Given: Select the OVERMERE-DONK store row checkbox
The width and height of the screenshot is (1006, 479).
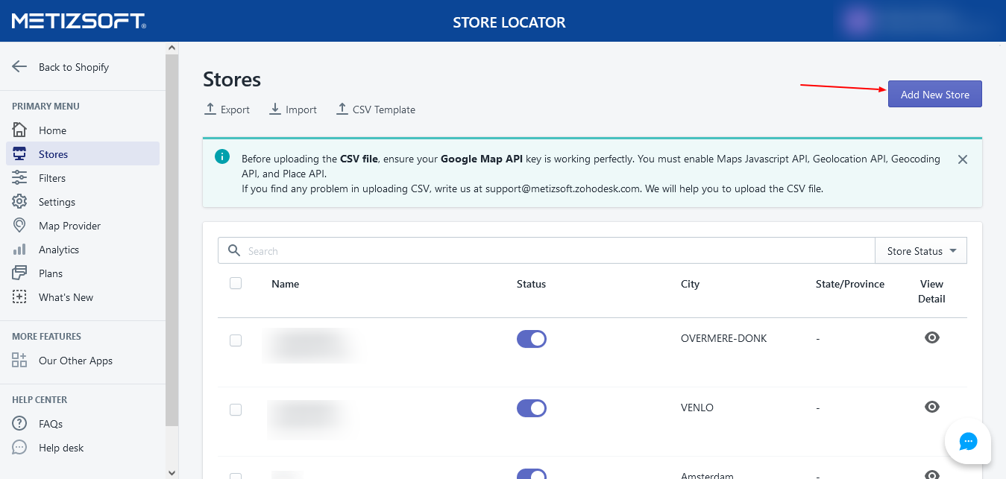Looking at the screenshot, I should coord(236,340).
